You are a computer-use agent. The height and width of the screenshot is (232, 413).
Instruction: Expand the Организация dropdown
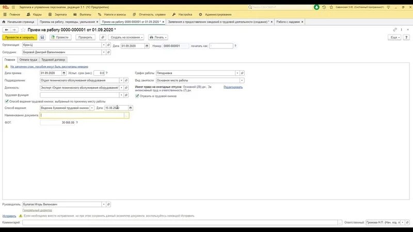(104, 45)
